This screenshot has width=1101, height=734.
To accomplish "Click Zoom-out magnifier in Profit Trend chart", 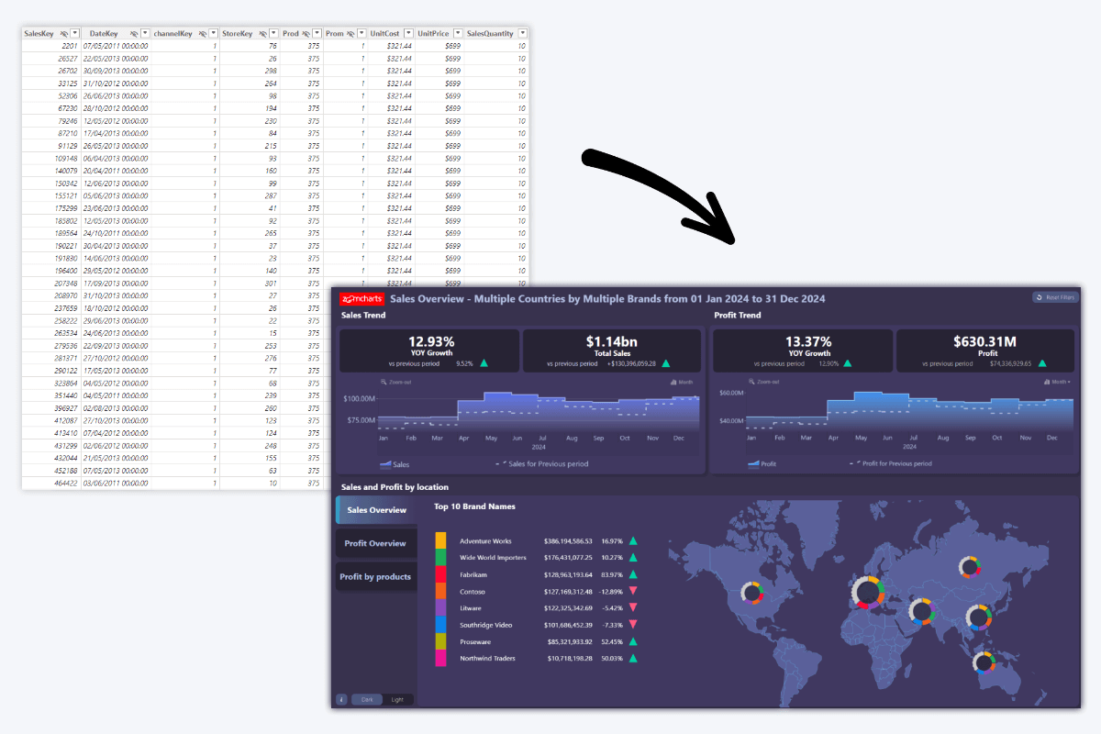I will tap(752, 382).
